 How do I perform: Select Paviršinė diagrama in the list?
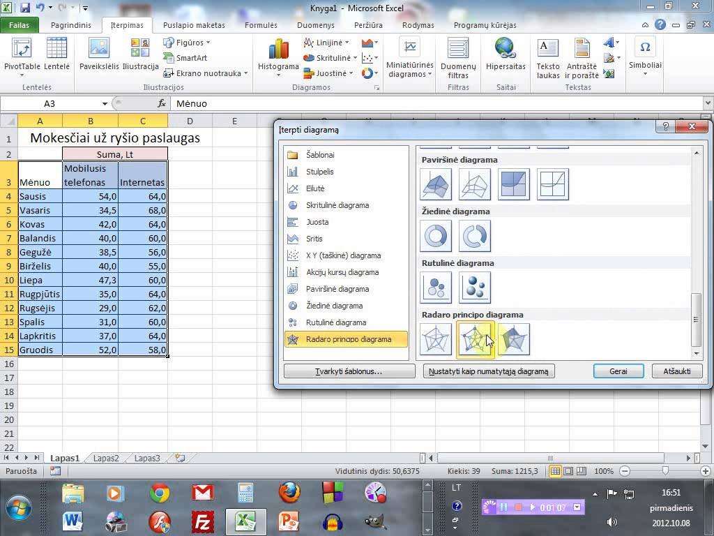click(x=346, y=289)
